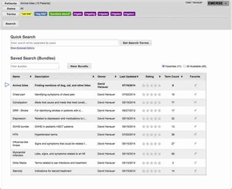Click the blue "dog bite" term tag
This screenshot has height=189, width=232.
41,14
